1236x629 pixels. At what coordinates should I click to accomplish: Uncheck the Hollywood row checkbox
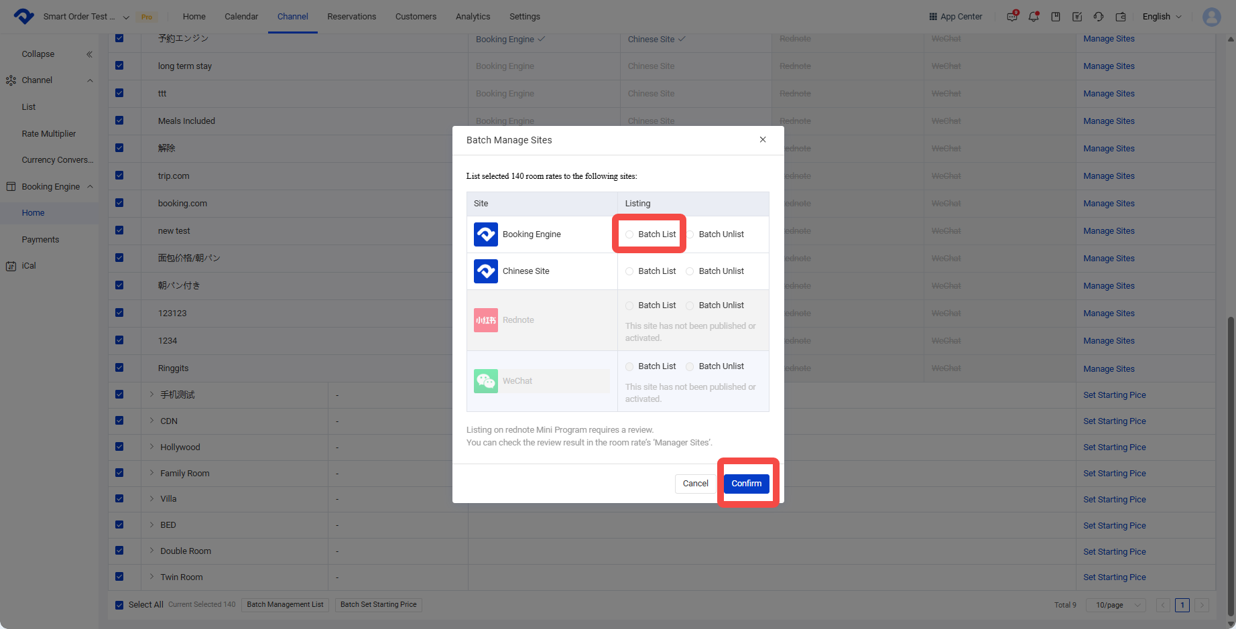point(119,447)
